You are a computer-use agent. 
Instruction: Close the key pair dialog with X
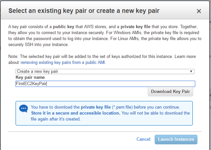[x=199, y=11]
